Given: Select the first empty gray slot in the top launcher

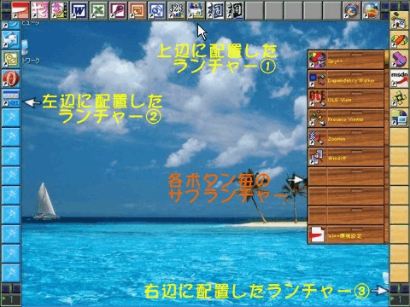Looking at the screenshot, I should click(254, 10).
